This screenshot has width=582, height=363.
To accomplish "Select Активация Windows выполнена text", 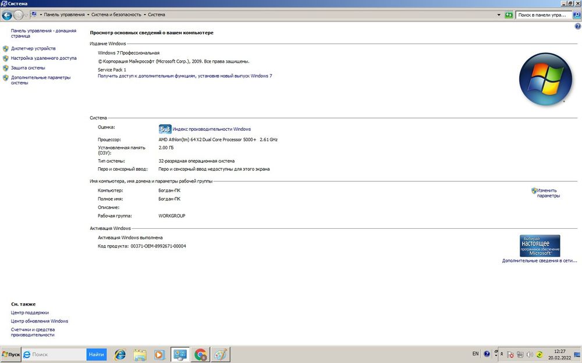I will (130, 238).
